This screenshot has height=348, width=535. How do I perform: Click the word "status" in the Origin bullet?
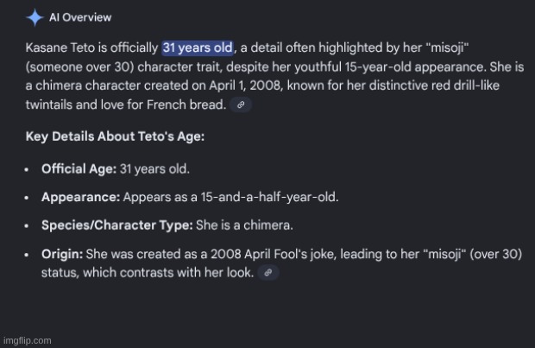point(60,273)
